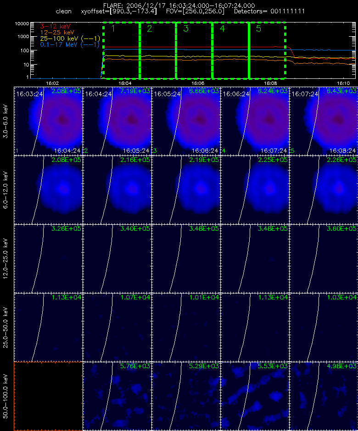Open the 3.0-6.0 keV image for interval 2
Image resolution: width=358 pixels, height=431 pixels.
[x=117, y=121]
